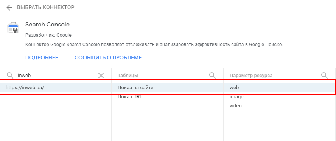Select the image resource parameter

236,97
